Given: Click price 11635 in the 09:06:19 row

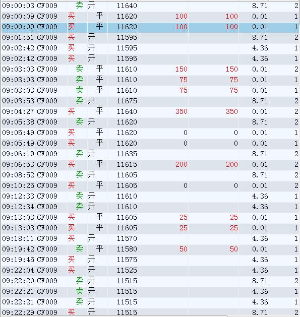Looking at the screenshot, I should click(x=127, y=154).
